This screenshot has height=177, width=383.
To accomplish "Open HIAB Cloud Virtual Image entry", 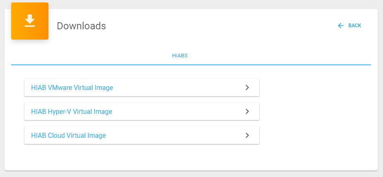I will point(142,135).
